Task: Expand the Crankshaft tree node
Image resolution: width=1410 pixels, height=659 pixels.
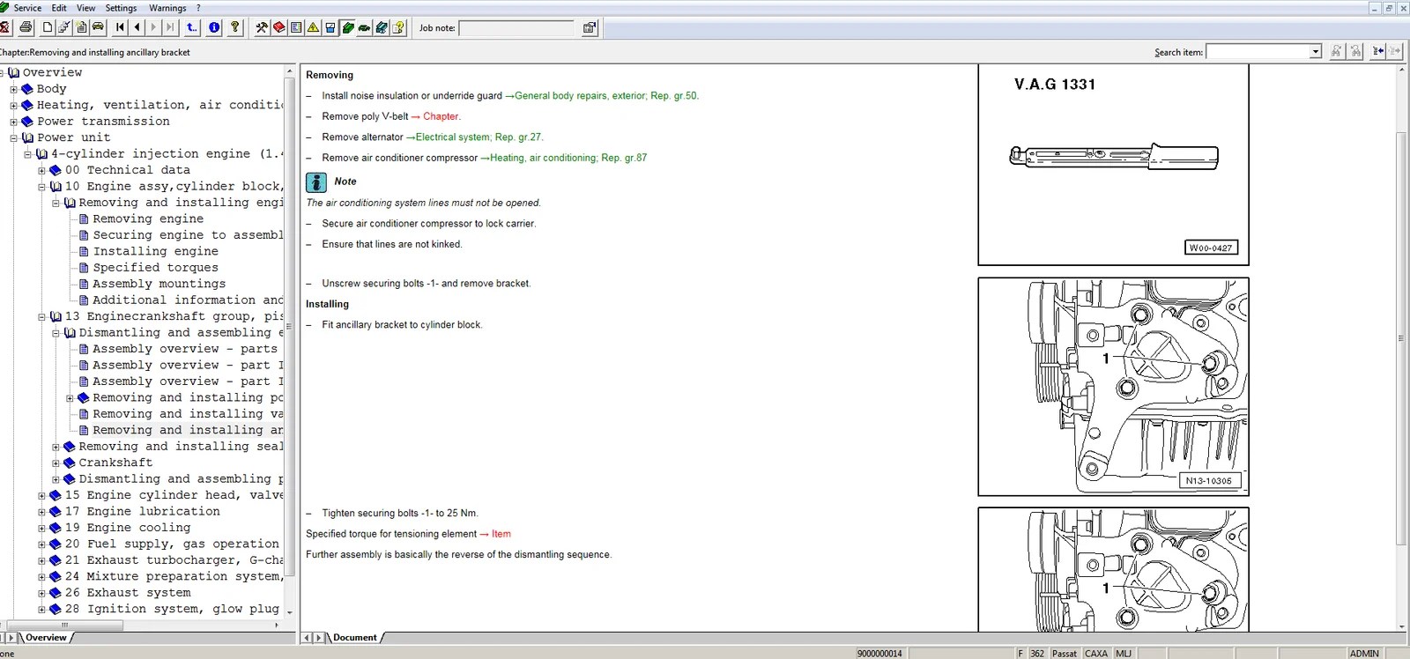Action: click(x=56, y=463)
